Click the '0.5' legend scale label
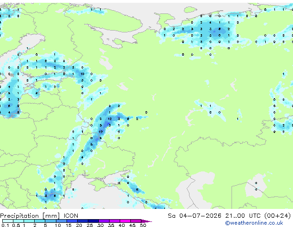 coord(16,225)
